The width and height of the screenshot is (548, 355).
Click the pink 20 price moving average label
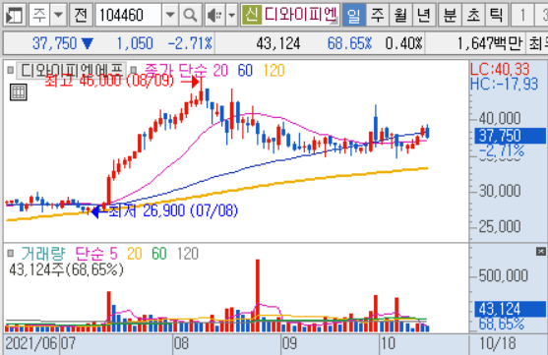tap(220, 70)
